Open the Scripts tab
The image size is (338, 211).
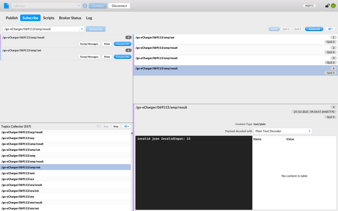tap(49, 18)
